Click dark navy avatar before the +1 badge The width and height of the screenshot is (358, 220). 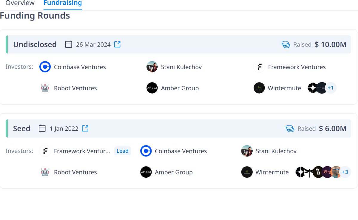pyautogui.click(x=322, y=88)
